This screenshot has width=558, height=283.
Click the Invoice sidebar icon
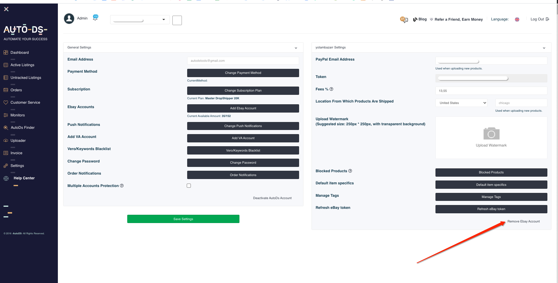click(x=6, y=153)
